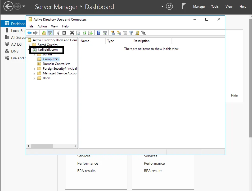The width and height of the screenshot is (252, 191).
Task: Open View menu in Active Directory window
Action: click(54, 26)
